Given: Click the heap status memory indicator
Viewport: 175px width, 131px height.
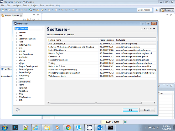Looking at the screenshot, I should [112, 122].
